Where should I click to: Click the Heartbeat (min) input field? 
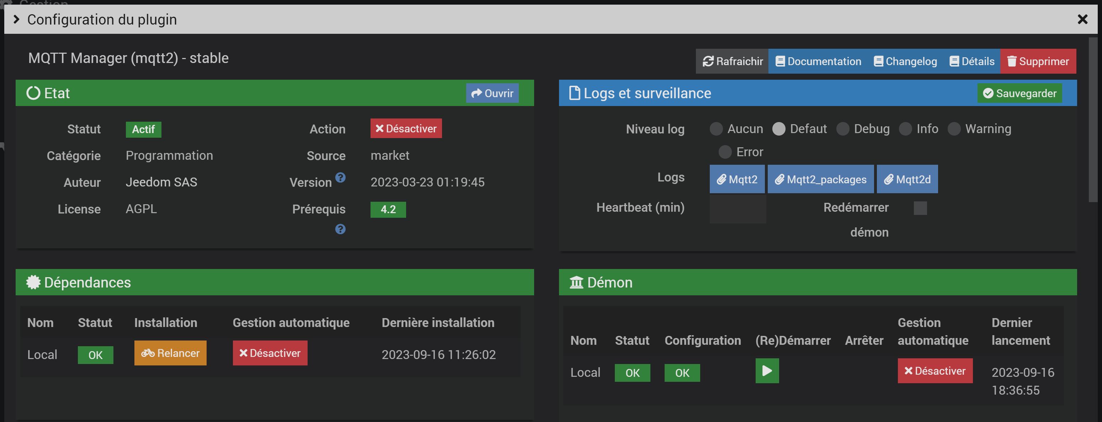(x=738, y=209)
